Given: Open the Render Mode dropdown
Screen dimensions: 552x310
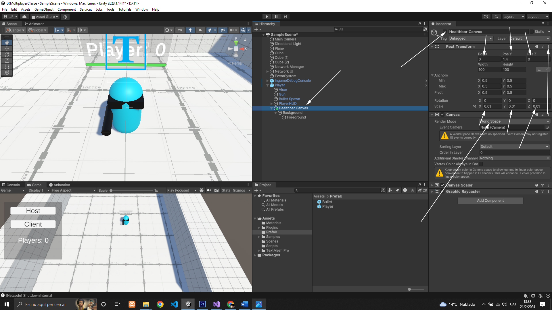Looking at the screenshot, I should (x=515, y=121).
